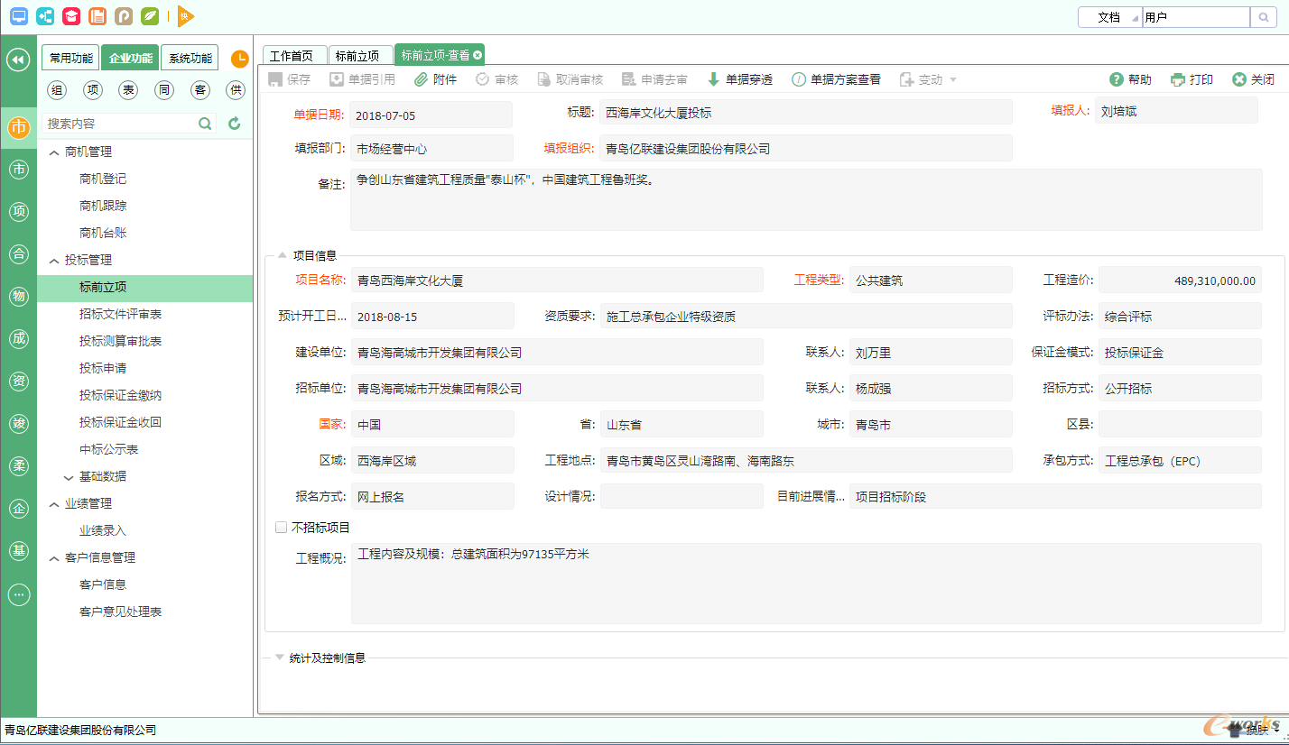Collapse the 投标管理 tree group
The image size is (1289, 745).
(53, 261)
